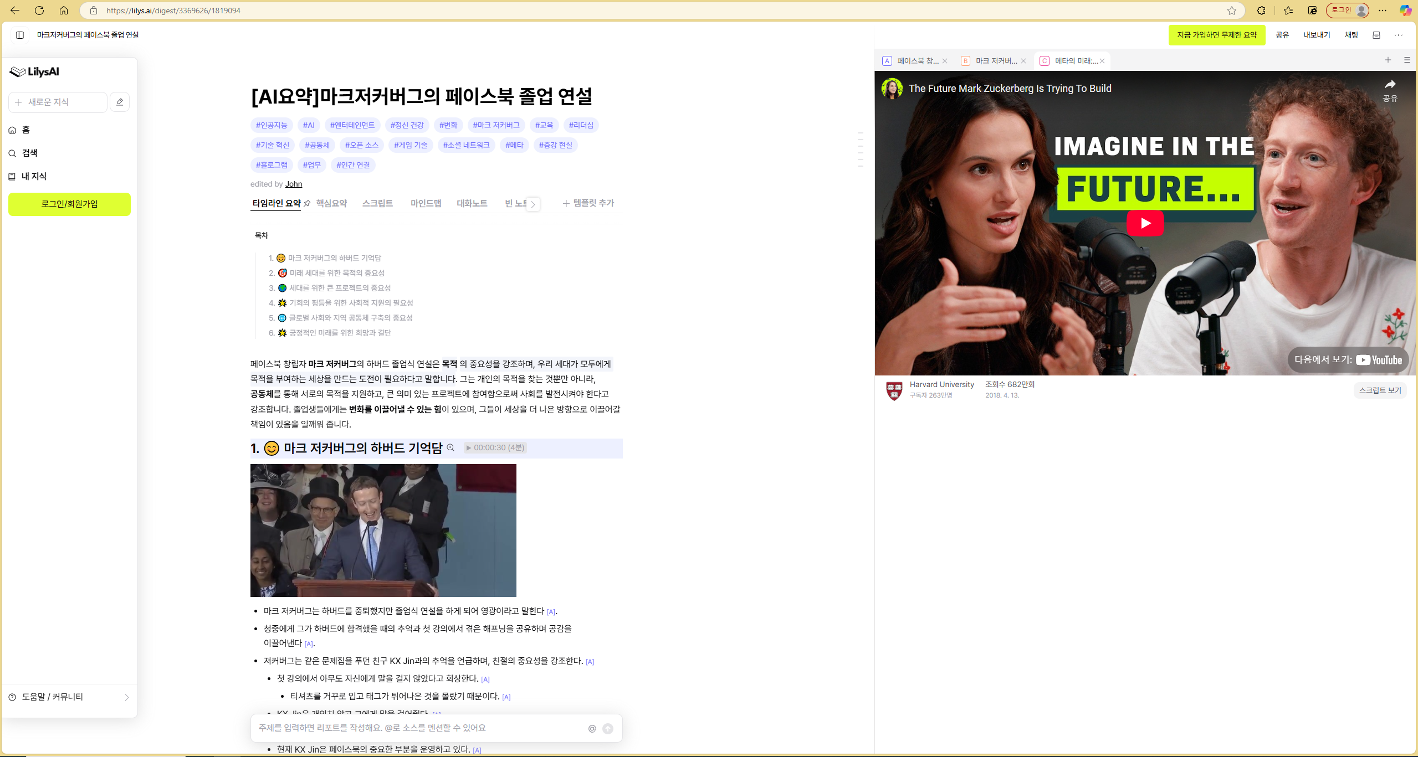Click 지금 가입하면 무제한 요약 button

1217,35
